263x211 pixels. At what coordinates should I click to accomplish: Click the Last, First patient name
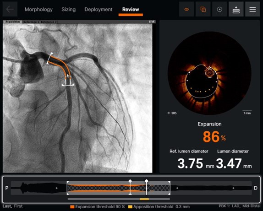click(x=12, y=206)
